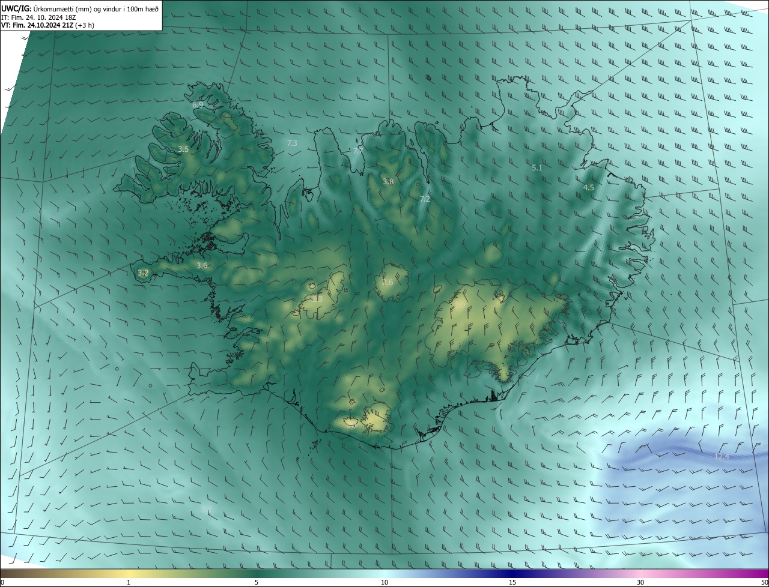Click the 3.6 value label
The height and width of the screenshot is (587, 769).
[202, 265]
